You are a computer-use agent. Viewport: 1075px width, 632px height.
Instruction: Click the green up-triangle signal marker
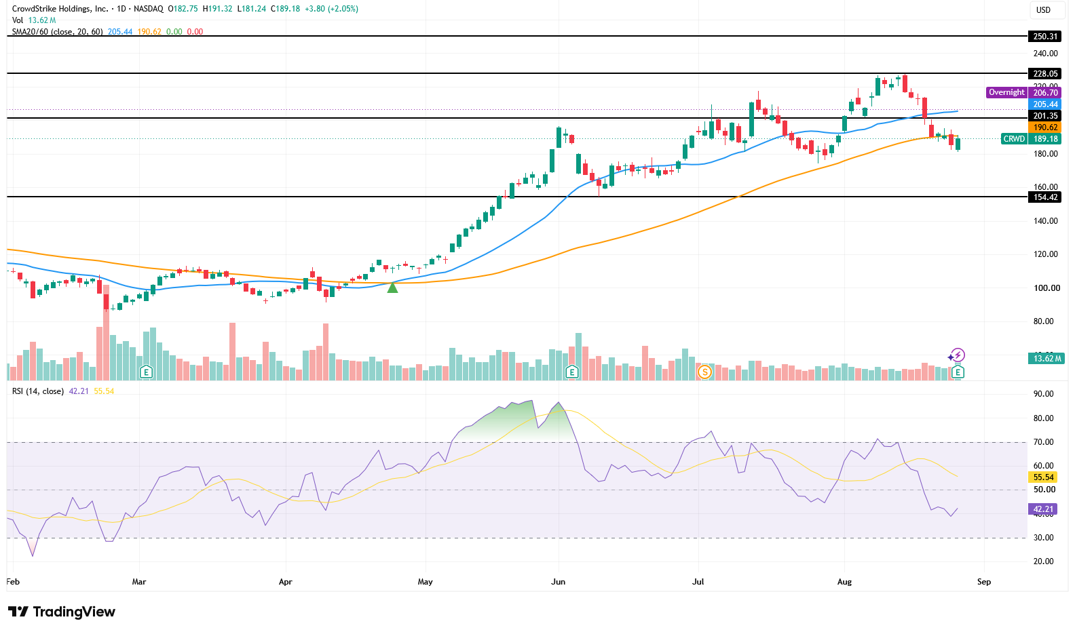coord(392,288)
